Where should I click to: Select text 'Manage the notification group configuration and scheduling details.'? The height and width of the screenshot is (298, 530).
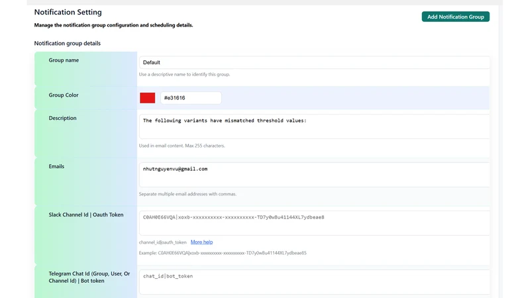(113, 25)
